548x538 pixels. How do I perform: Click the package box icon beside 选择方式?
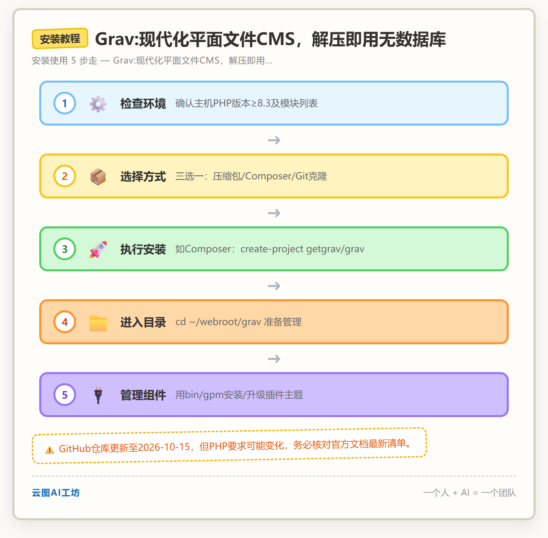[x=98, y=176]
